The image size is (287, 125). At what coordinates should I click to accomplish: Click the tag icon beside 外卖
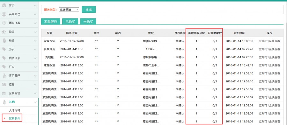point(4,49)
